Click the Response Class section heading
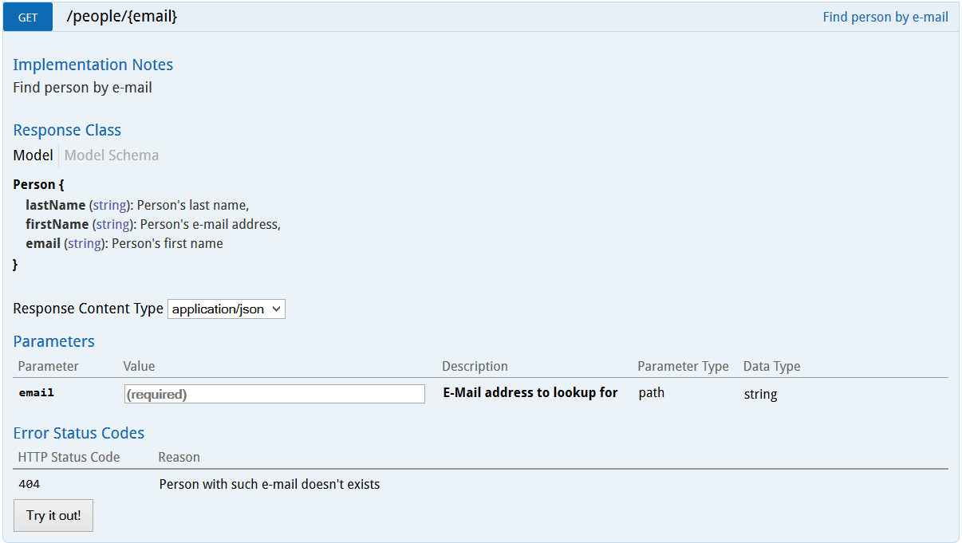The height and width of the screenshot is (543, 962). (67, 130)
